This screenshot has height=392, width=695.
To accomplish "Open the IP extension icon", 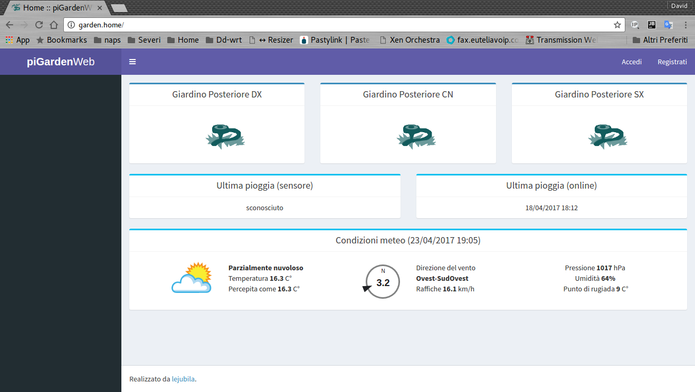I will click(635, 25).
